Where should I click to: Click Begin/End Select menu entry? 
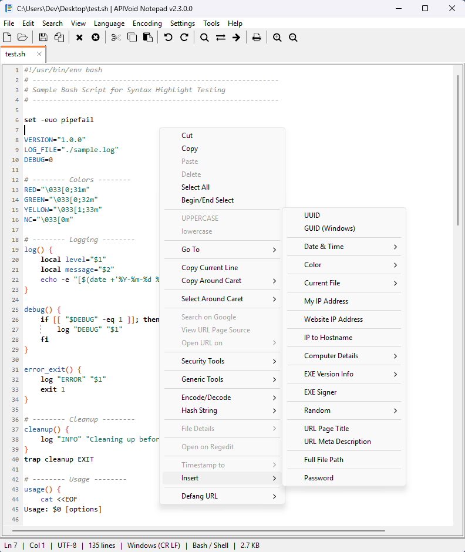[x=222, y=200]
